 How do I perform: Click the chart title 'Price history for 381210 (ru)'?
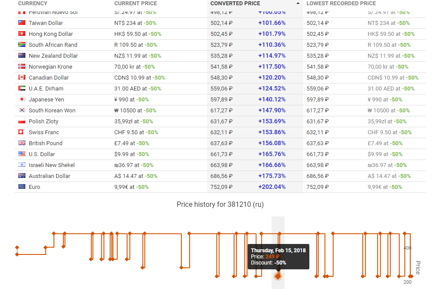click(x=220, y=204)
